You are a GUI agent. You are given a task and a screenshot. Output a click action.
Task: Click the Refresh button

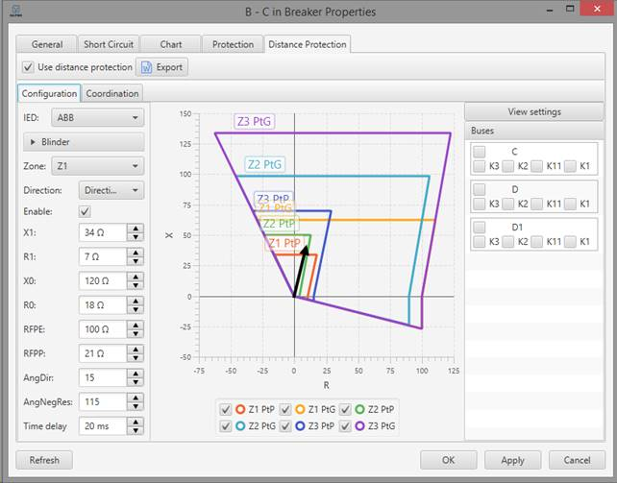point(44,460)
